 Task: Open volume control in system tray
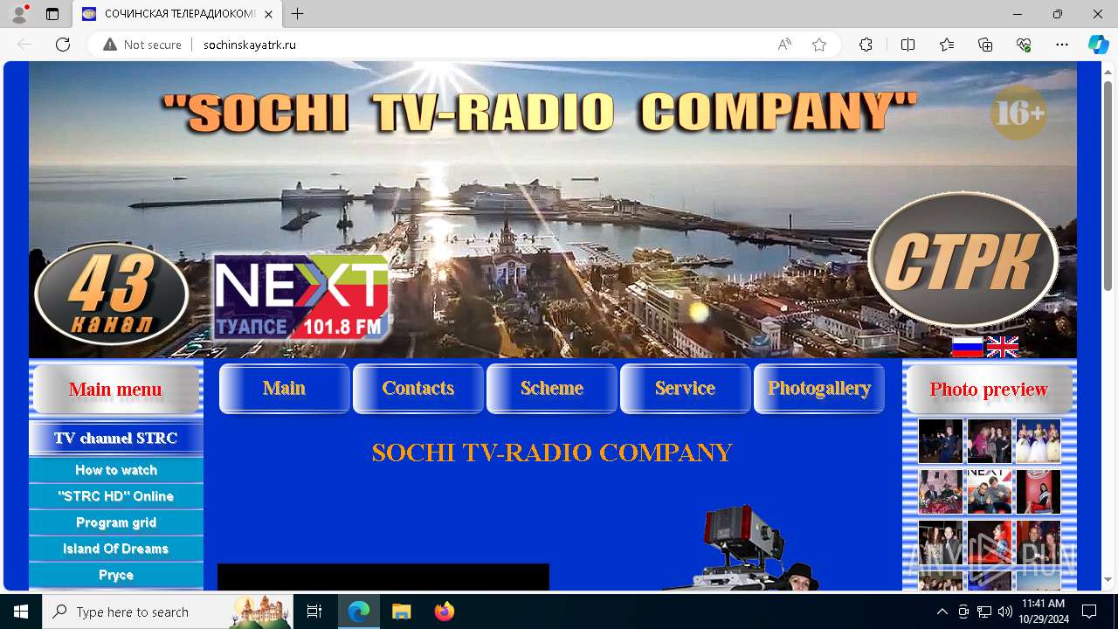pos(1005,612)
